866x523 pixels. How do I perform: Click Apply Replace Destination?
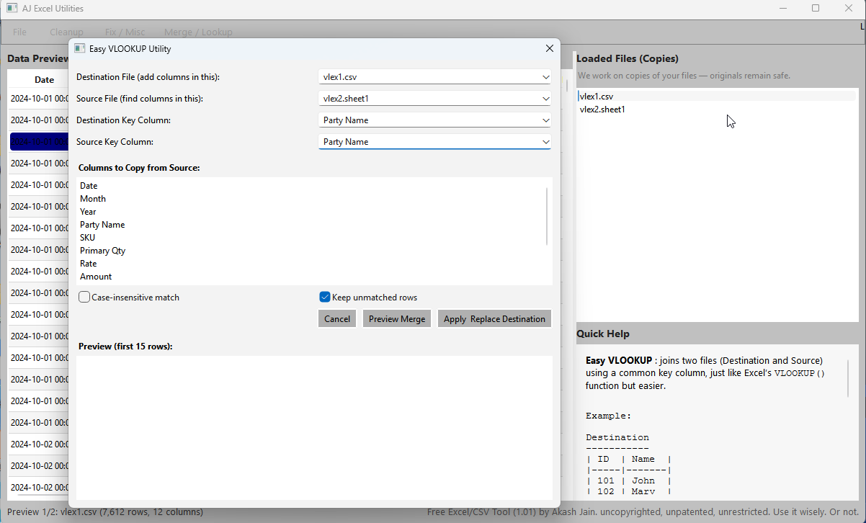click(x=494, y=318)
